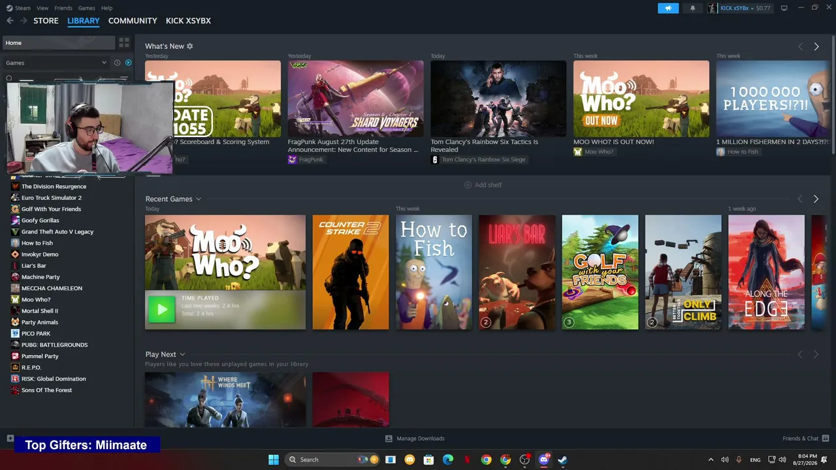This screenshot has width=836, height=470.
Task: Select Liar's Bar in the game list
Action: tap(34, 266)
